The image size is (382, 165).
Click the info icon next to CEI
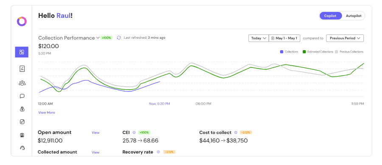pyautogui.click(x=134, y=133)
